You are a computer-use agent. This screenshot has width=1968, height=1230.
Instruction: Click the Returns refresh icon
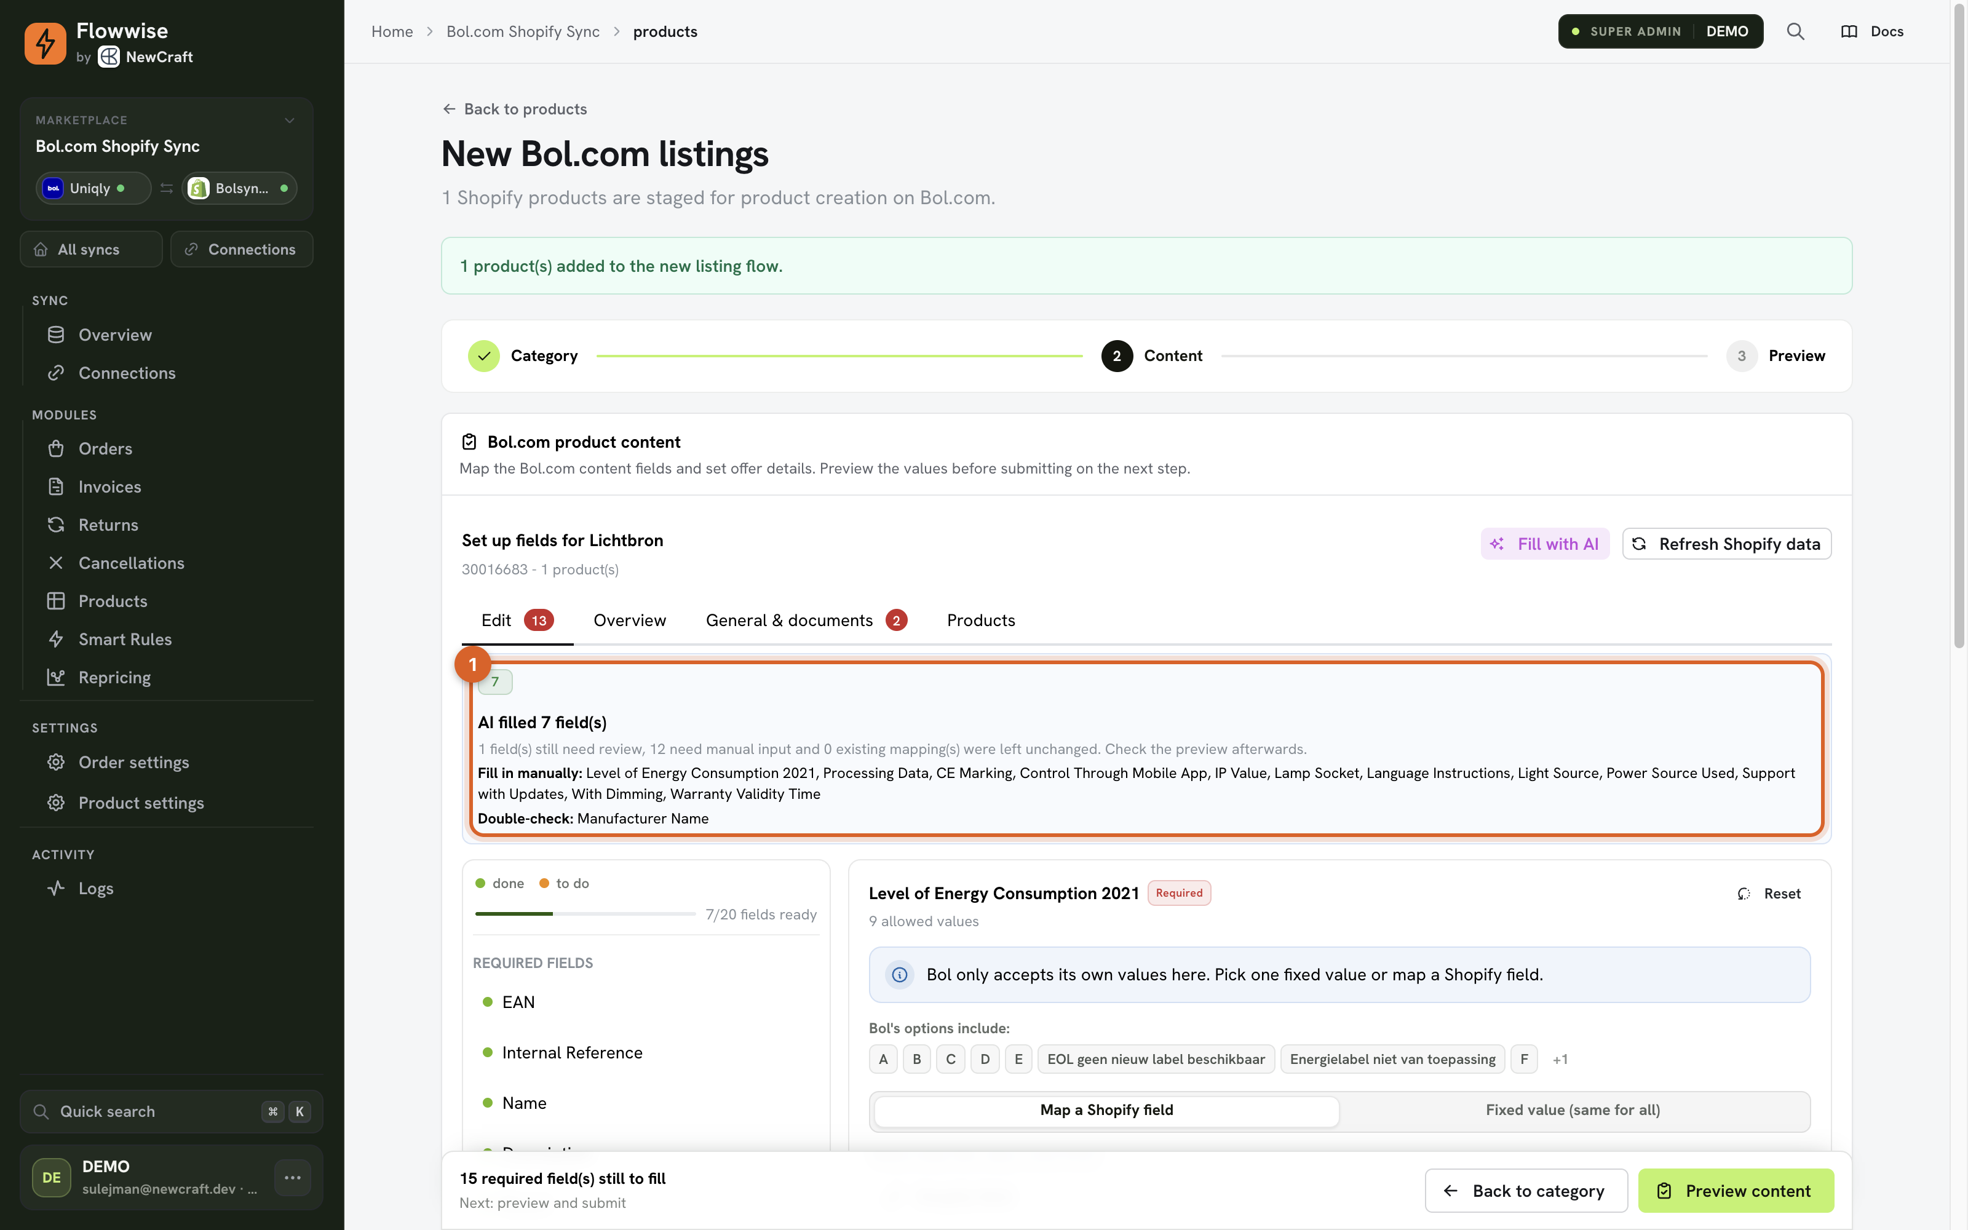point(55,525)
